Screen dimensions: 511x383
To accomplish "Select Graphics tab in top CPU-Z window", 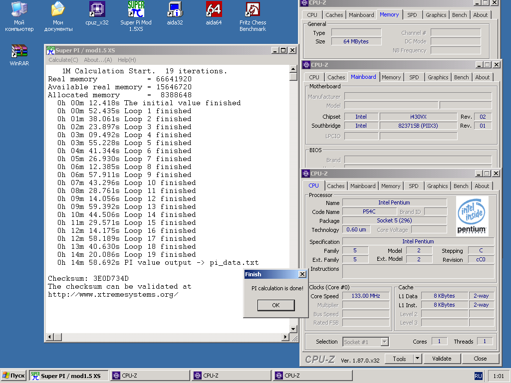I will 436,15.
